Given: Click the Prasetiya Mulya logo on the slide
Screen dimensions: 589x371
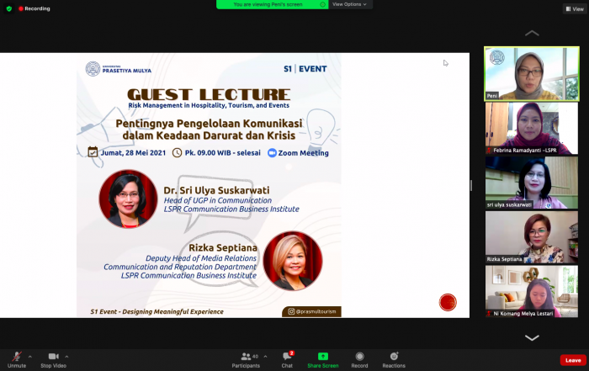Looking at the screenshot, I should coord(119,69).
